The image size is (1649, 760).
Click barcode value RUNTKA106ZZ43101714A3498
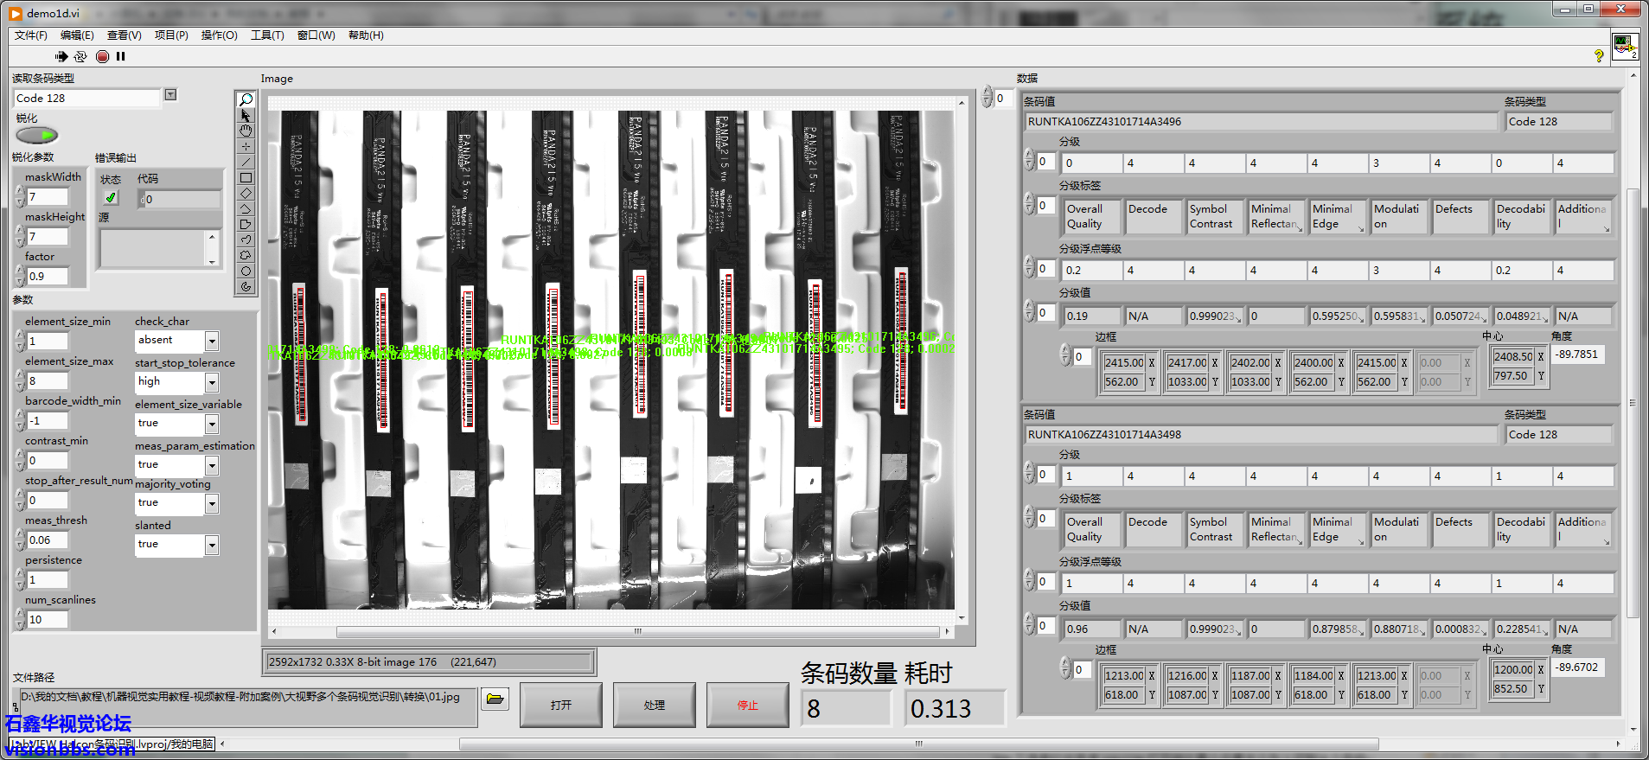tap(1261, 435)
